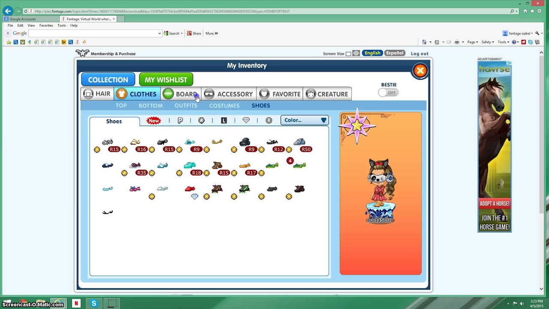Viewport: 549px width, 309px height.
Task: Filter shoes by the L icon
Action: (224, 121)
